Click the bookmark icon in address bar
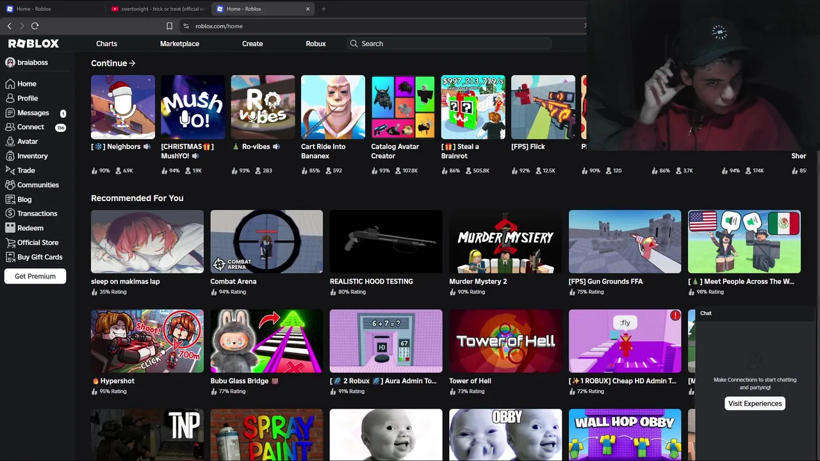This screenshot has height=461, width=820. click(x=169, y=26)
